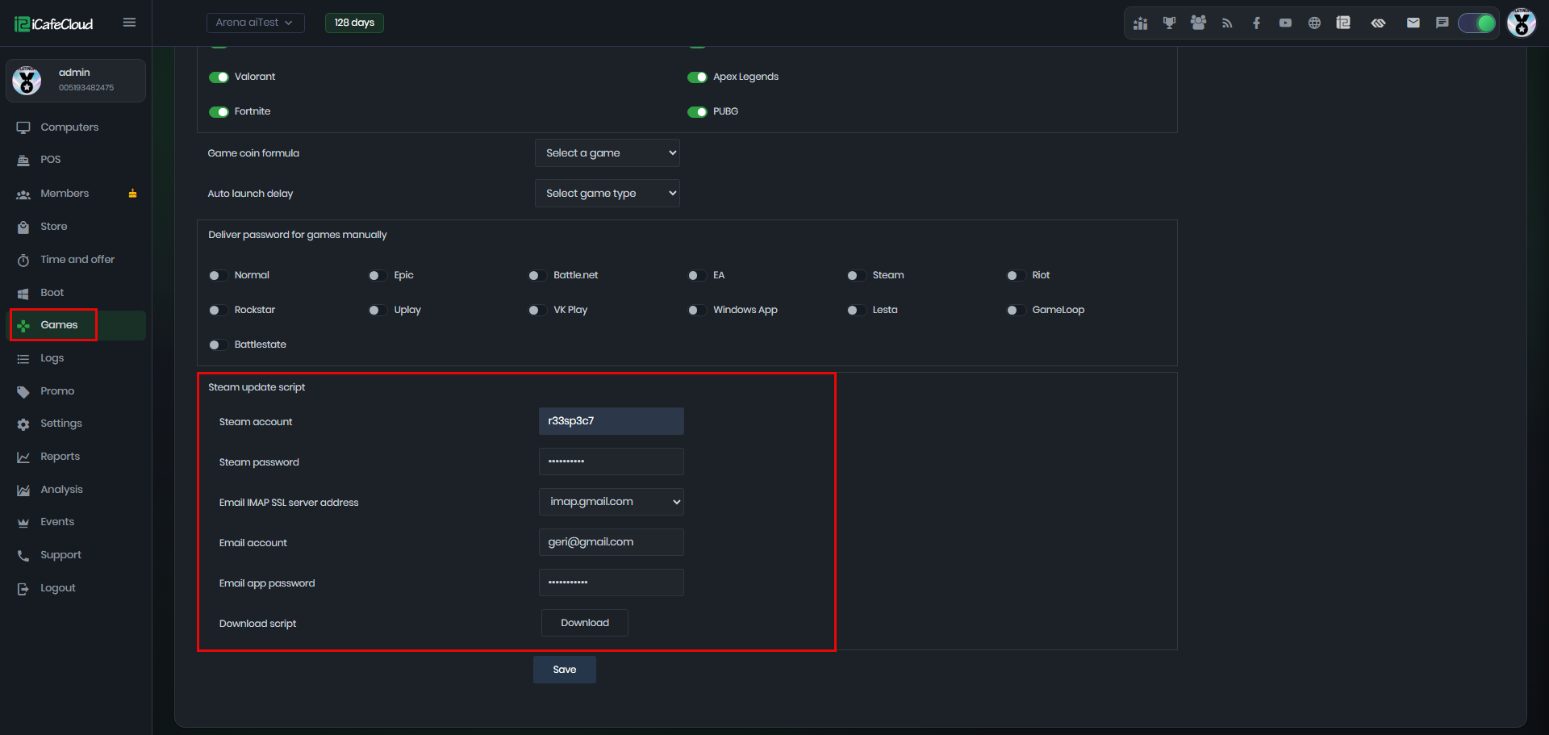The image size is (1549, 735).
Task: Click the iCafeCloud logo
Action: tap(53, 24)
